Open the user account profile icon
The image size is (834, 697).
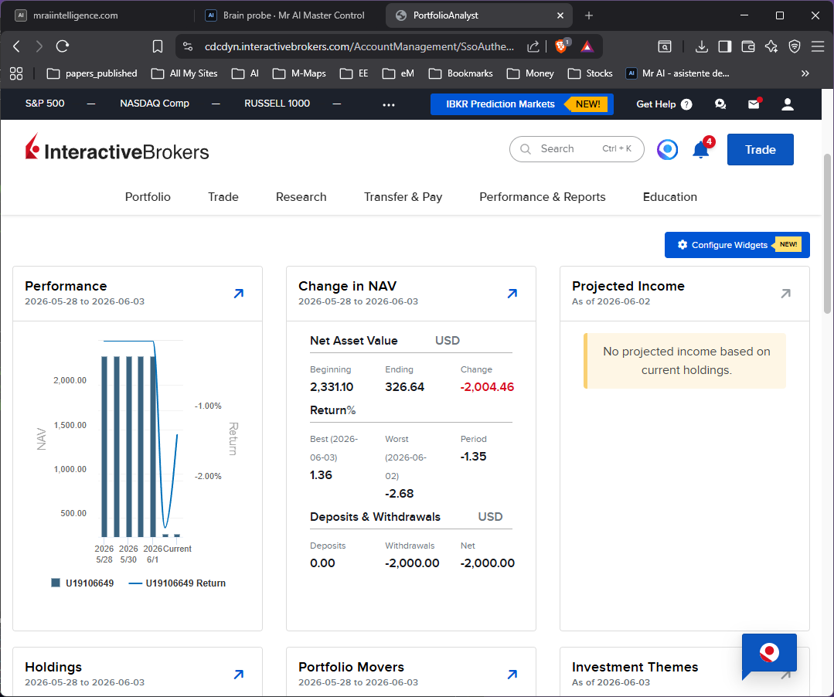788,104
